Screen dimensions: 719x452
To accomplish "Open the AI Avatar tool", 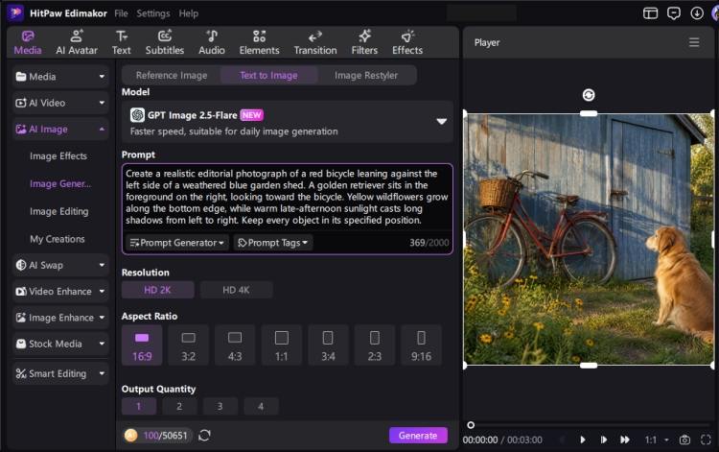I will (x=77, y=42).
